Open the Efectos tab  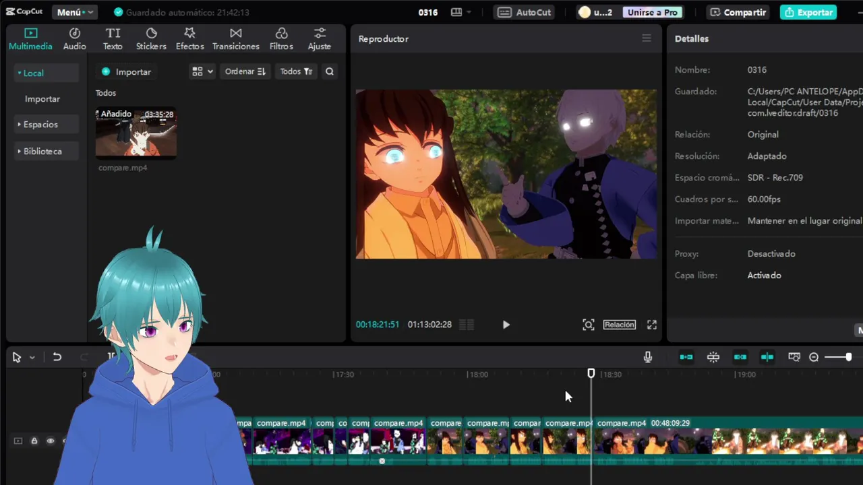(x=189, y=39)
